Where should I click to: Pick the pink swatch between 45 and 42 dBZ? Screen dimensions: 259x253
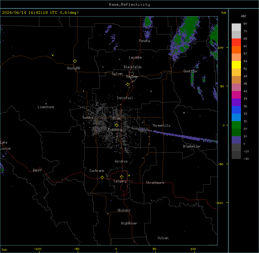point(236,87)
